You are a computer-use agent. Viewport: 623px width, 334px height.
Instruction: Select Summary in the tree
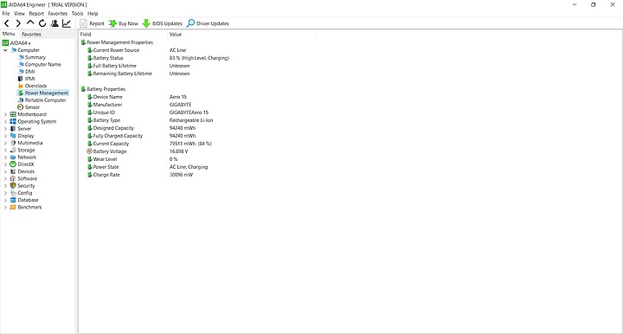pos(32,57)
